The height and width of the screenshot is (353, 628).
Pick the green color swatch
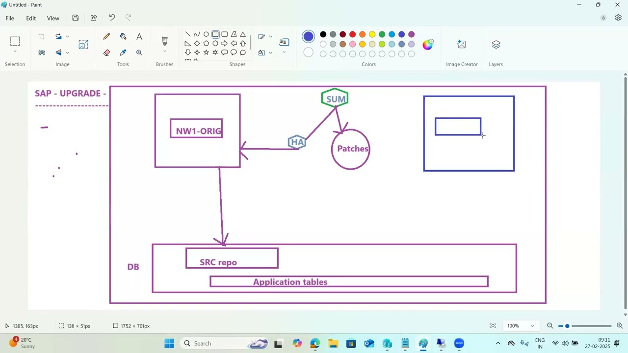coord(382,34)
